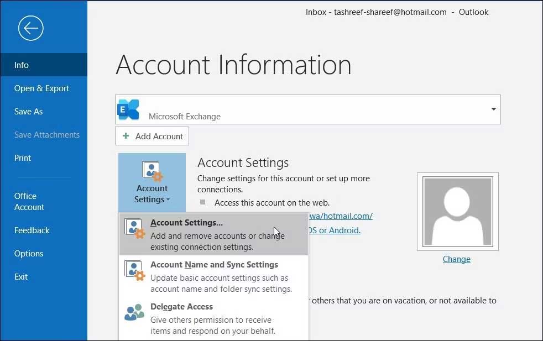This screenshot has height=341, width=543.
Task: Open the hotmail.com web access link
Action: [343, 216]
